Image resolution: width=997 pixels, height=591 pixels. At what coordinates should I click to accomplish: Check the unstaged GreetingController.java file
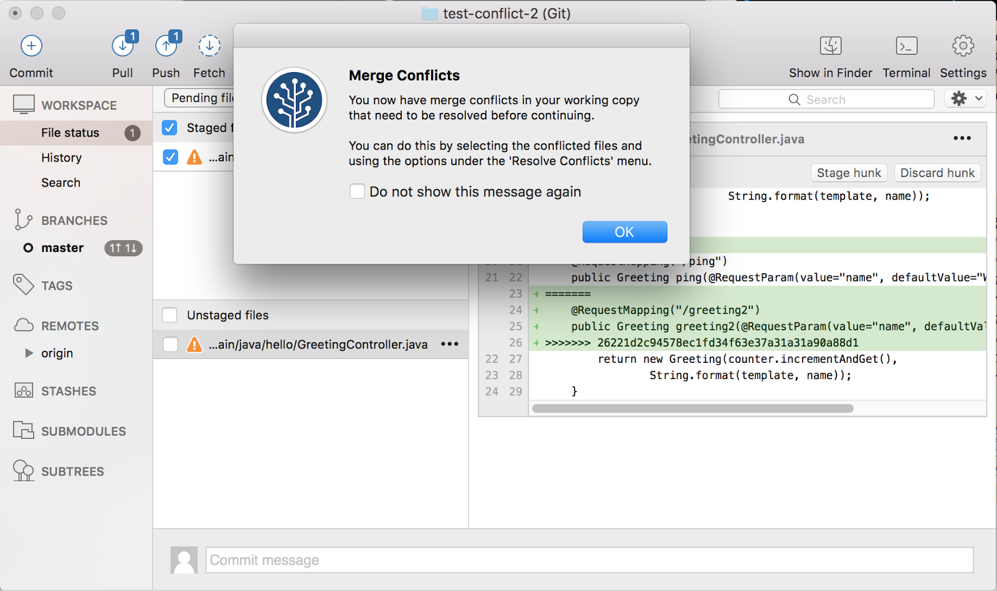coord(169,344)
